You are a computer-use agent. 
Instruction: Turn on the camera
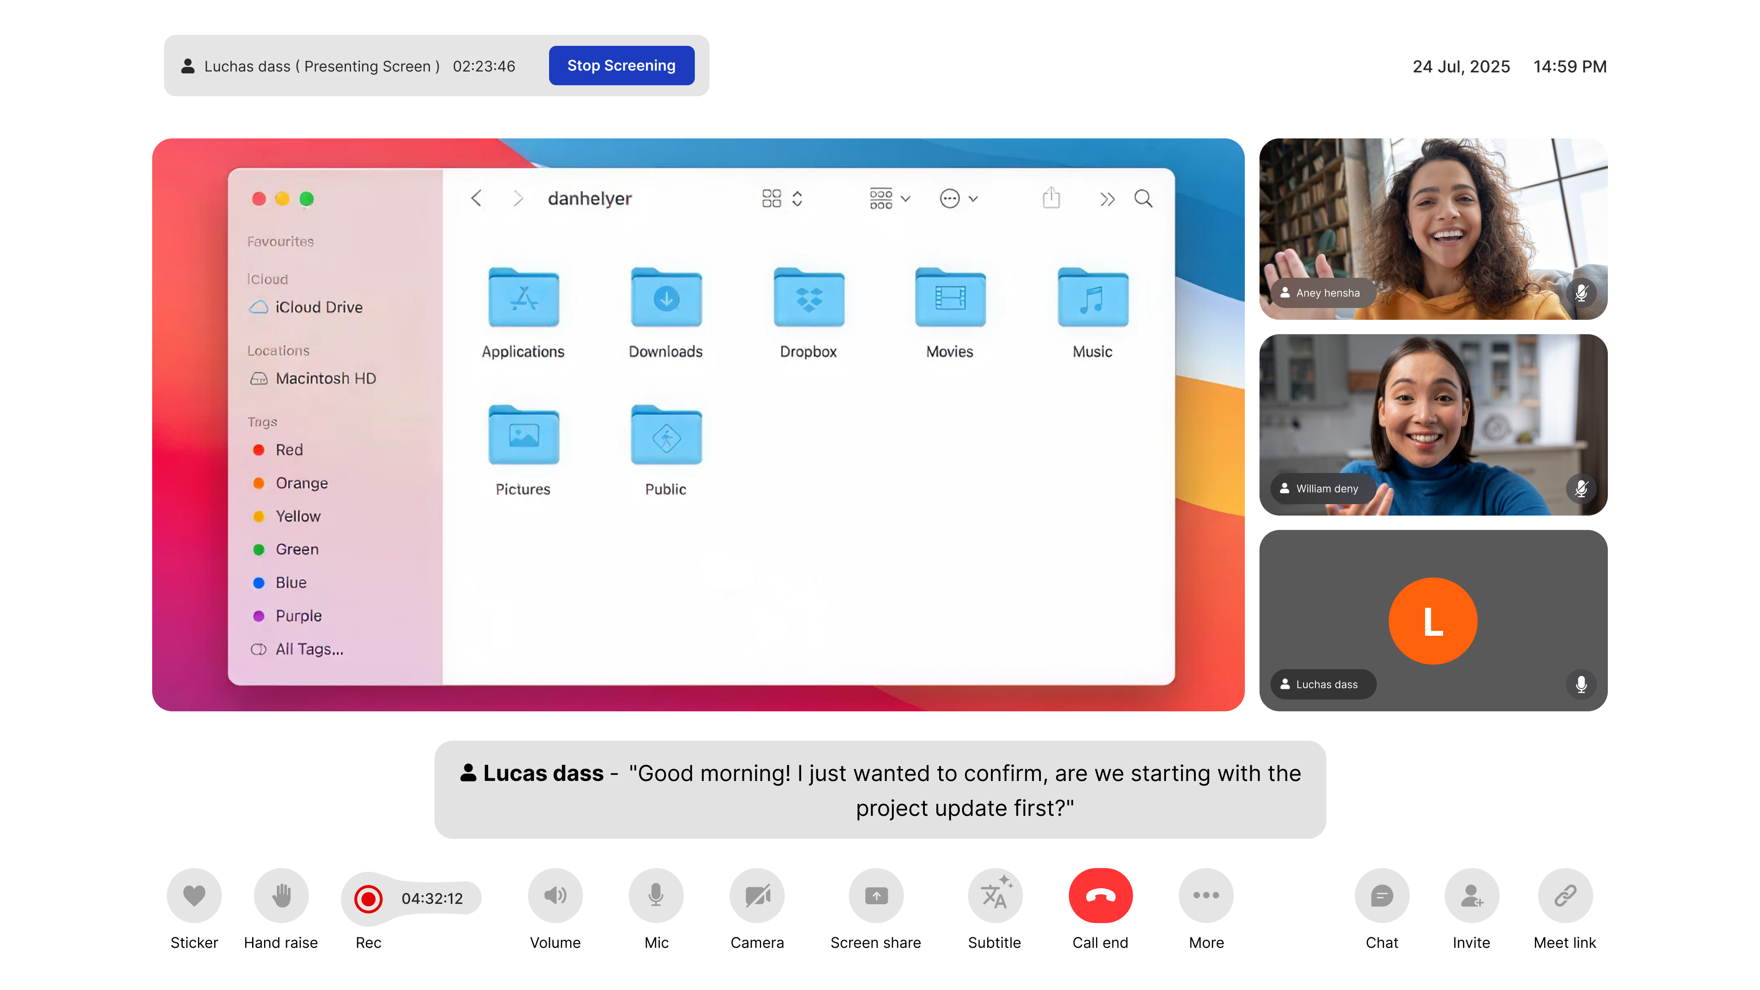(x=757, y=895)
